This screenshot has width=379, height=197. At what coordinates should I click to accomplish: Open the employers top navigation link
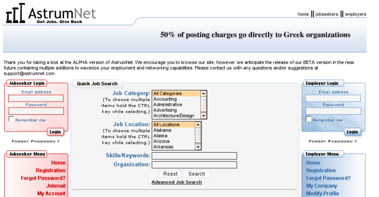click(356, 14)
